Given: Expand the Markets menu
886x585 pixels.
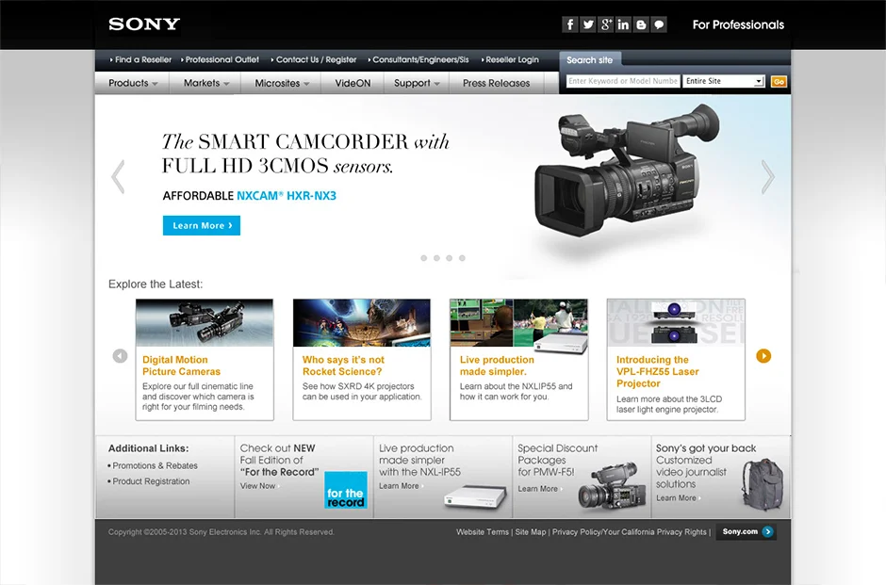Looking at the screenshot, I should 205,83.
